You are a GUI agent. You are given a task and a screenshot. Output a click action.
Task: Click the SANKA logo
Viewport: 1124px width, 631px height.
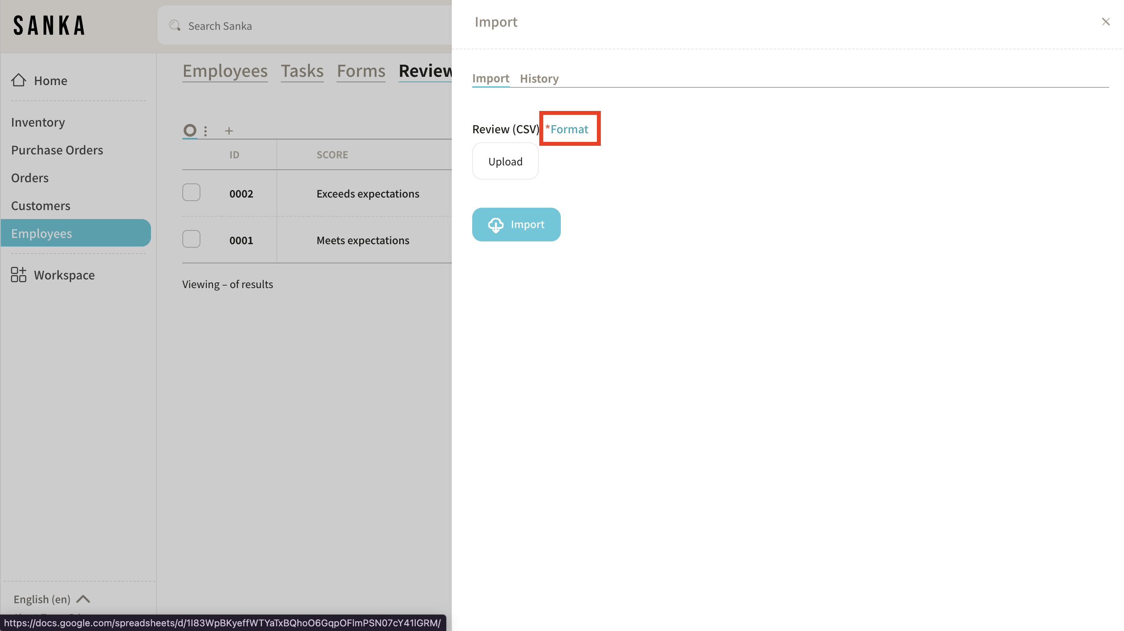(49, 25)
